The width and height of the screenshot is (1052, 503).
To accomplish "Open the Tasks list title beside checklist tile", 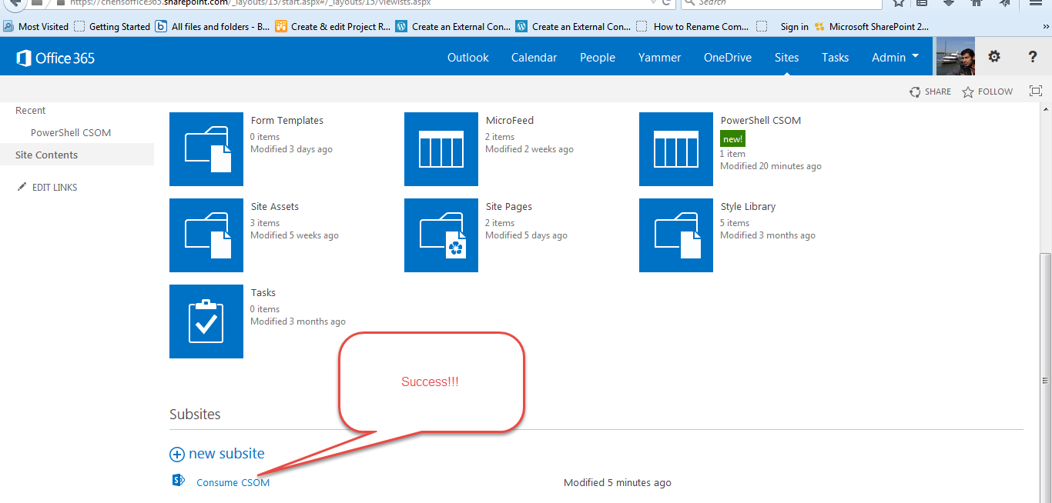I will click(263, 293).
